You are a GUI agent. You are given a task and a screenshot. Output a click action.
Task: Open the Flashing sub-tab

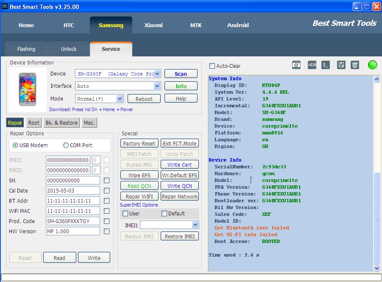pos(26,49)
